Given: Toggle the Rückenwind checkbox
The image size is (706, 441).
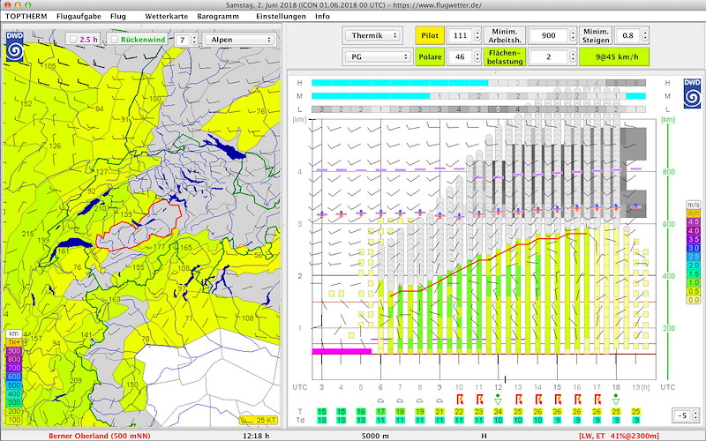Looking at the screenshot, I should point(115,40).
